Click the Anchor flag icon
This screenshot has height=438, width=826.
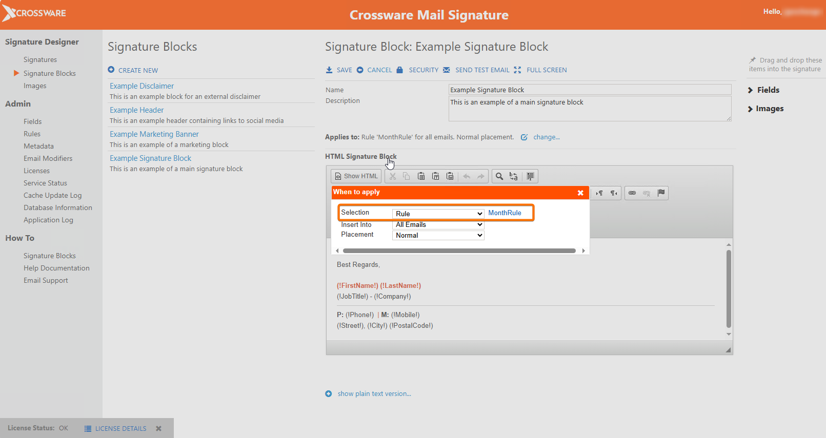pos(661,193)
